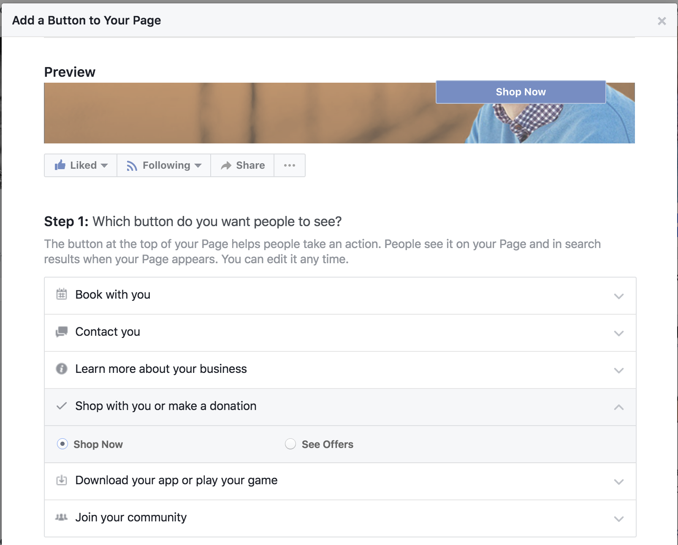
Task: Click the Shop Now option label
Action: (98, 444)
